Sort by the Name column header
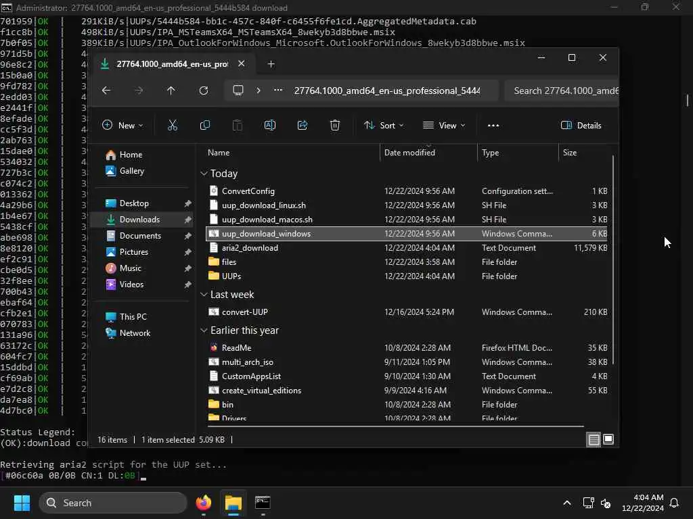 tap(219, 152)
